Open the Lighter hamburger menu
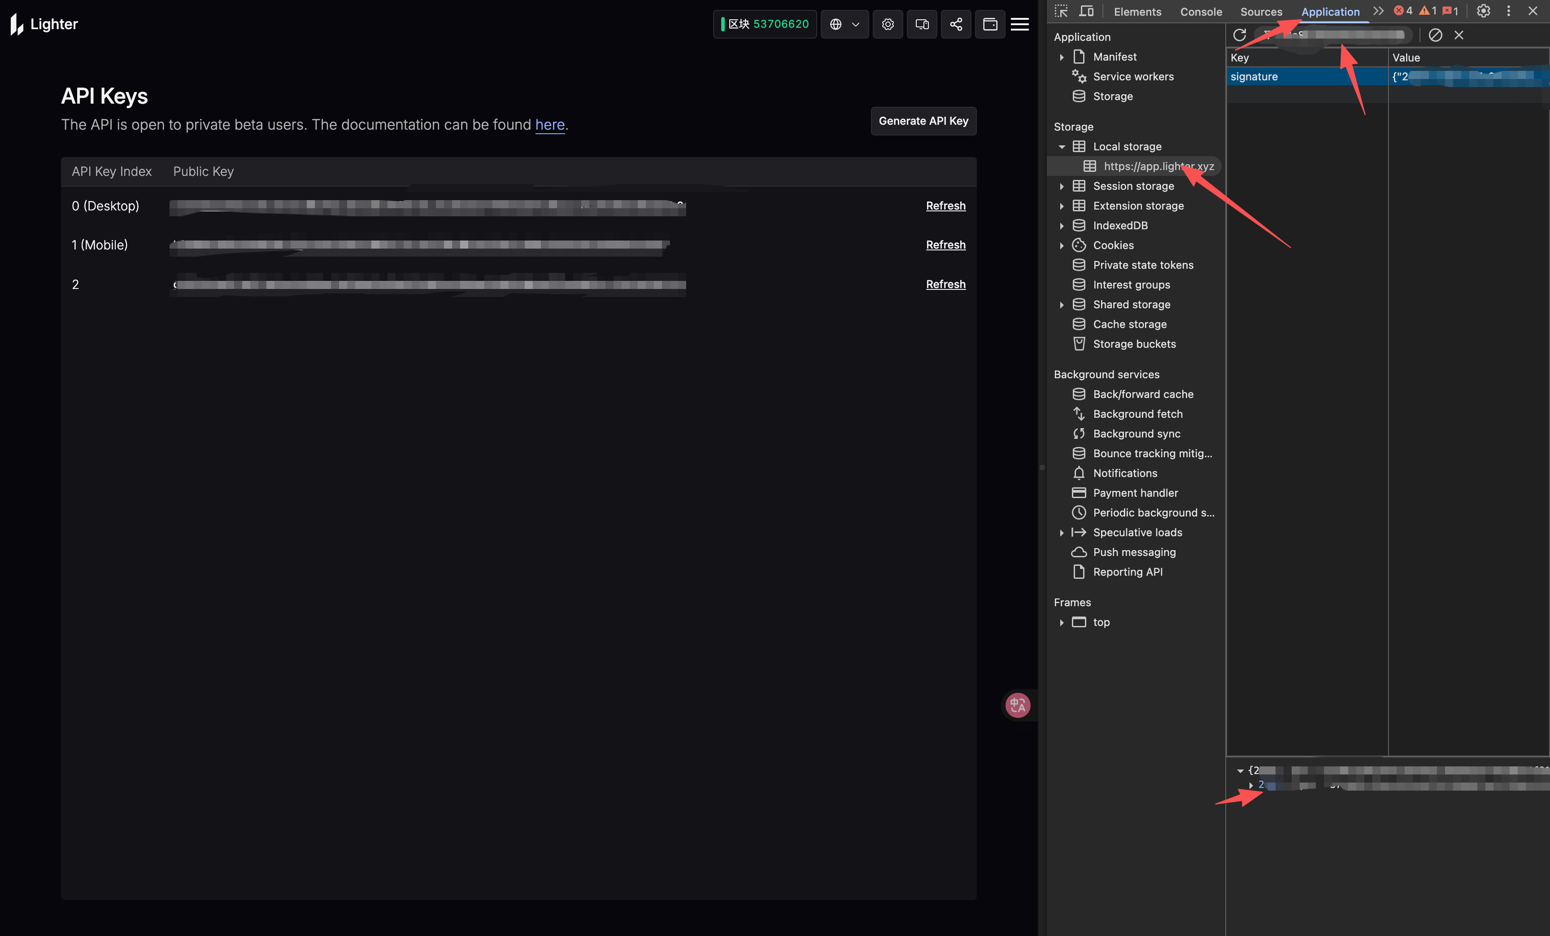This screenshot has width=1550, height=936. (1020, 24)
